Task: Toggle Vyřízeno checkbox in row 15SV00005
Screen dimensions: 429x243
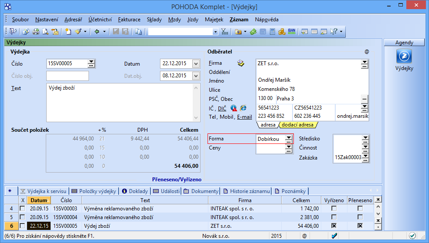Action: [334, 226]
